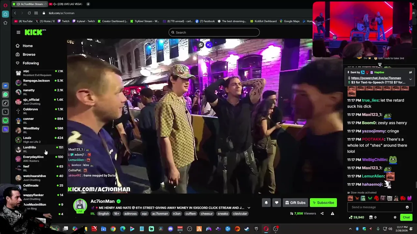Click the notification bell for Ac7ionMan

point(266,202)
